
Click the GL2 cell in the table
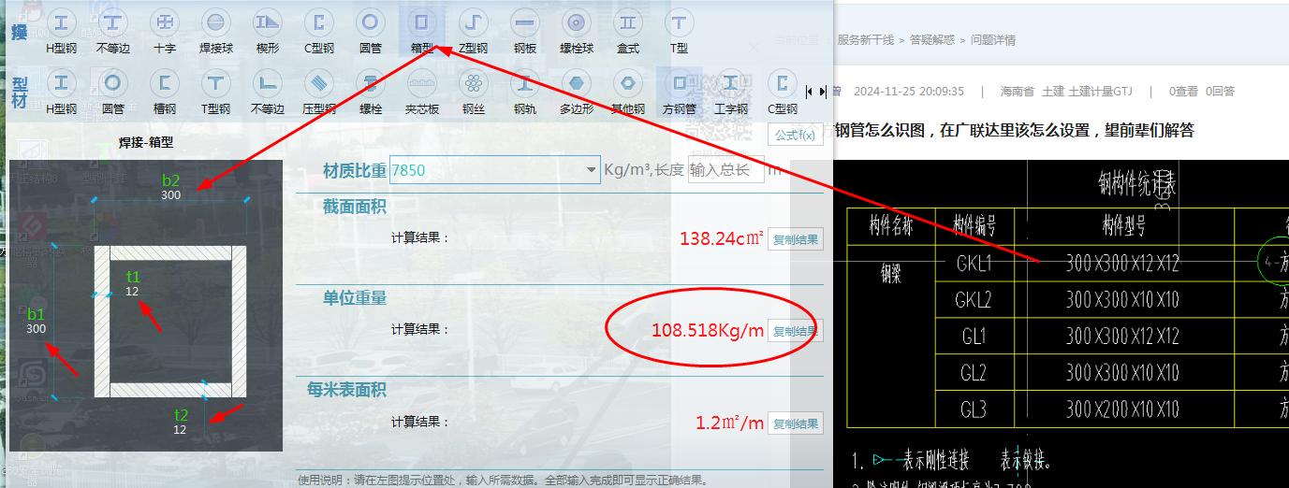pyautogui.click(x=973, y=373)
